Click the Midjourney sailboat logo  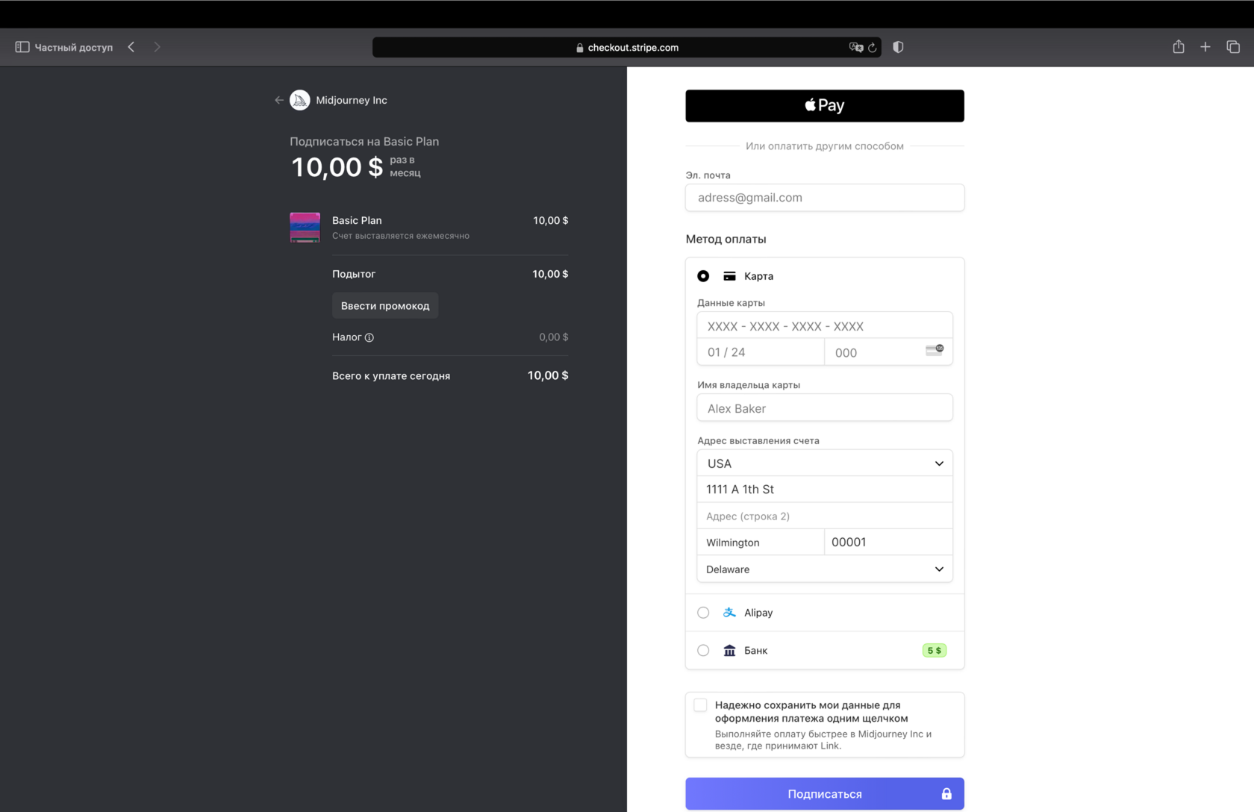(x=300, y=100)
